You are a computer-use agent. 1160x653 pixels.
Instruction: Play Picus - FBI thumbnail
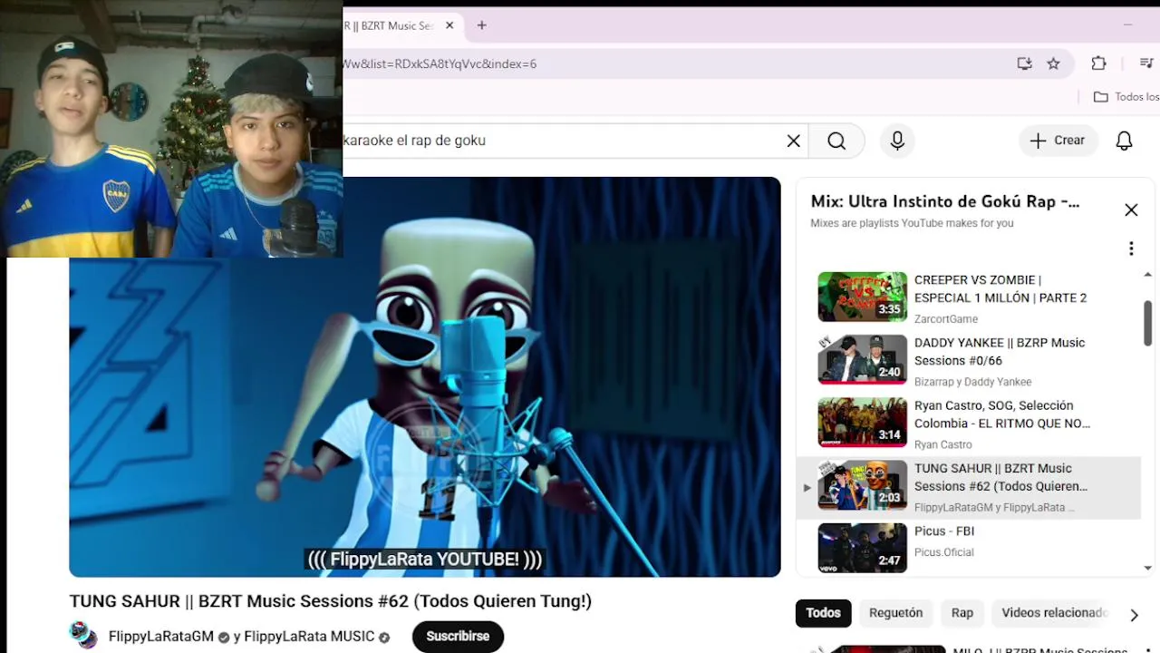click(x=862, y=548)
